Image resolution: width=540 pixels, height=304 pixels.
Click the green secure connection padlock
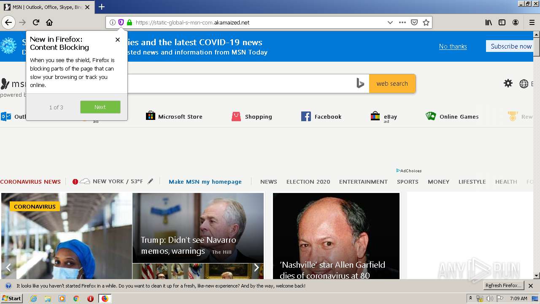tap(129, 22)
